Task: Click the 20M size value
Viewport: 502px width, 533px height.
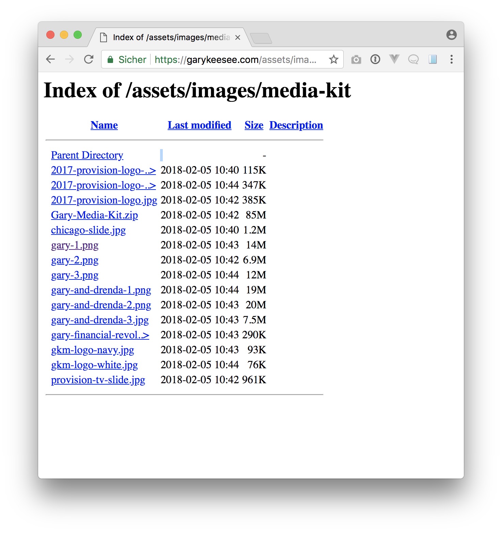Action: point(256,305)
